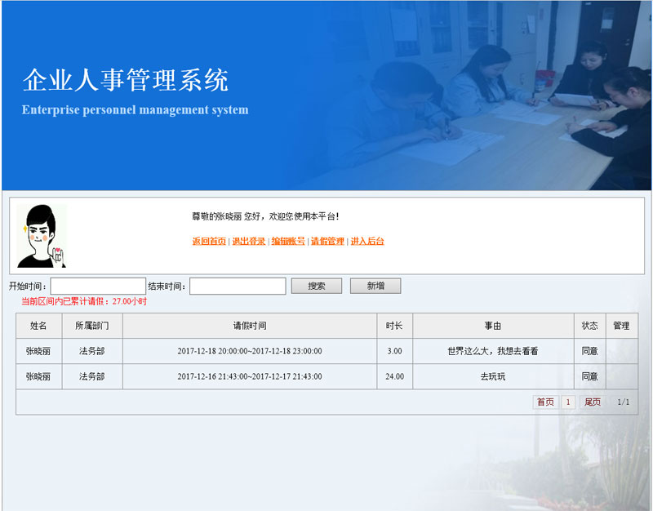
Task: Click 同意 status in the 3.00 row
Action: (589, 351)
